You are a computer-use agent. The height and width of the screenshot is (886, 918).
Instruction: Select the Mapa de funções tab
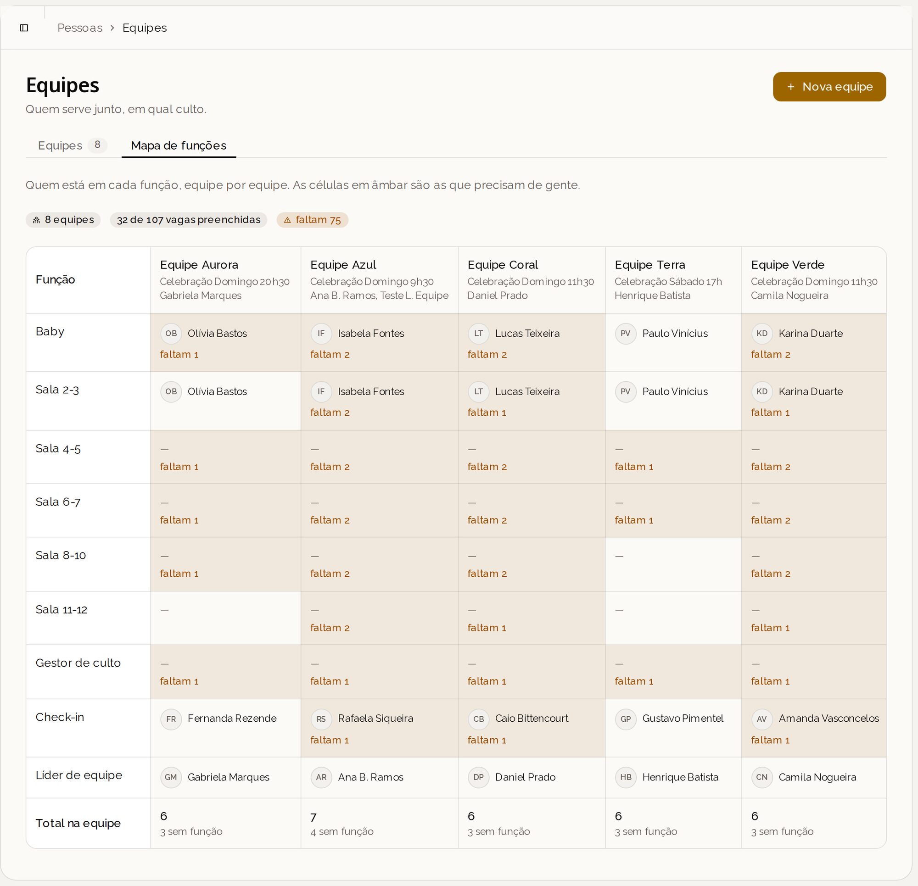[179, 145]
